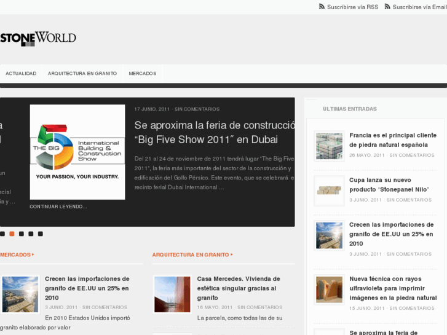Open the orange Arquitectura en Granito section heading
The image size is (447, 335).
coord(191,254)
